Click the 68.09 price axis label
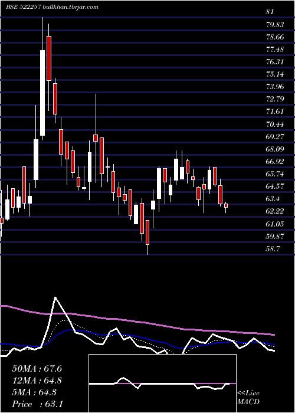Screen dimensions: 295x413 coord(275,149)
